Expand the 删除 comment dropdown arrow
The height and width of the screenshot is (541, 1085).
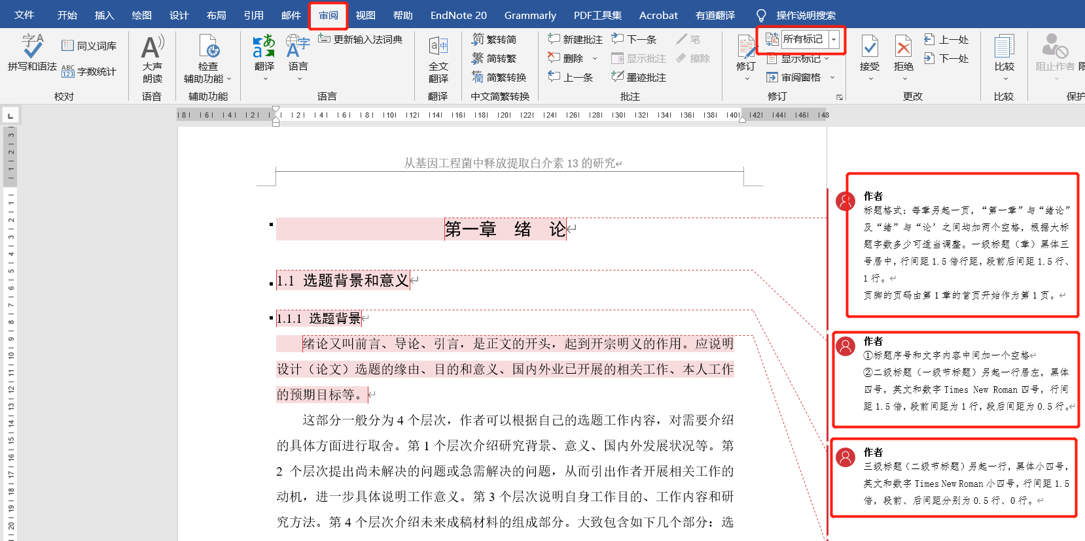point(595,59)
